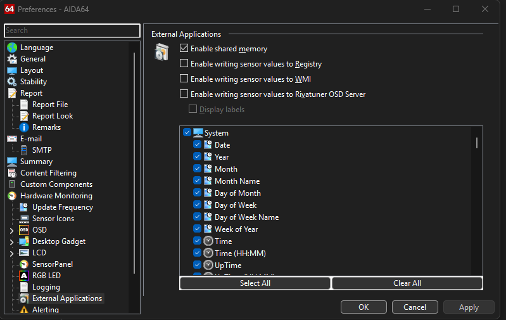
Task: Click the Apply button
Action: (469, 307)
